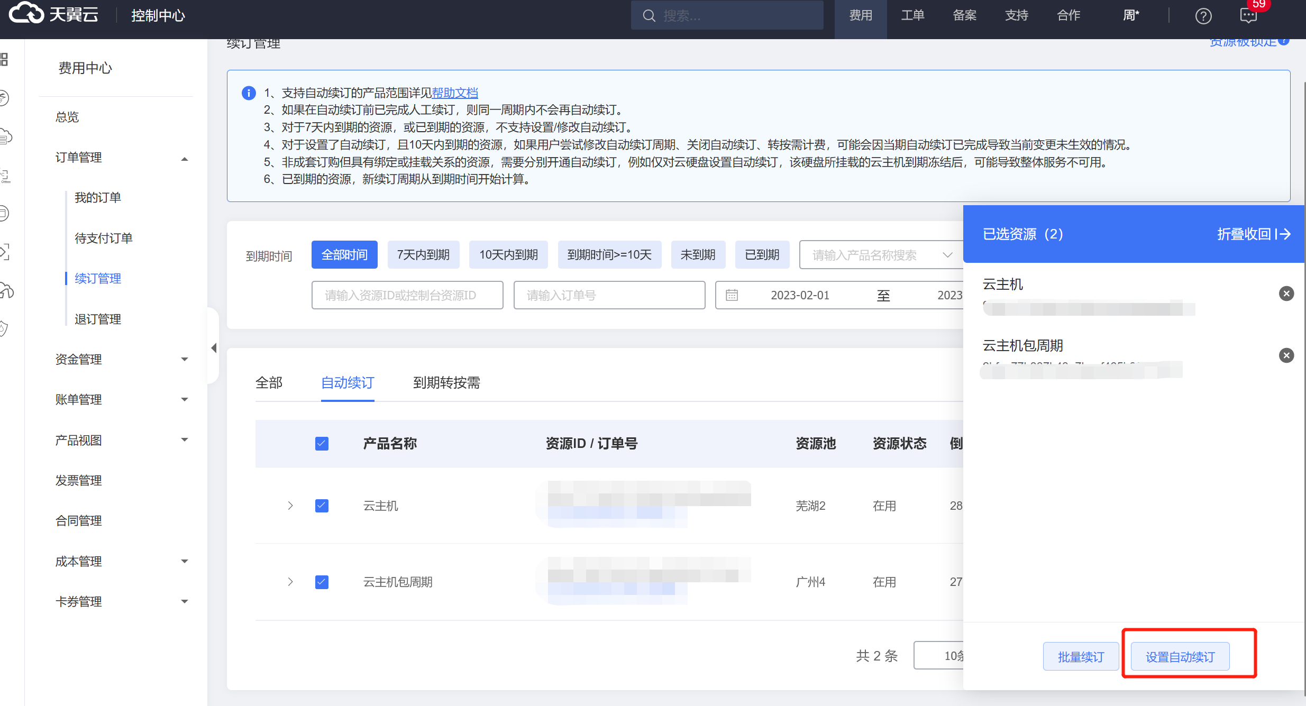
Task: Click the search magnifier icon in header
Action: click(649, 16)
